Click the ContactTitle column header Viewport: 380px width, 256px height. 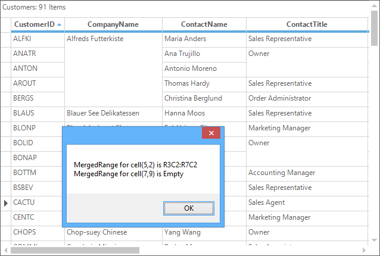306,24
